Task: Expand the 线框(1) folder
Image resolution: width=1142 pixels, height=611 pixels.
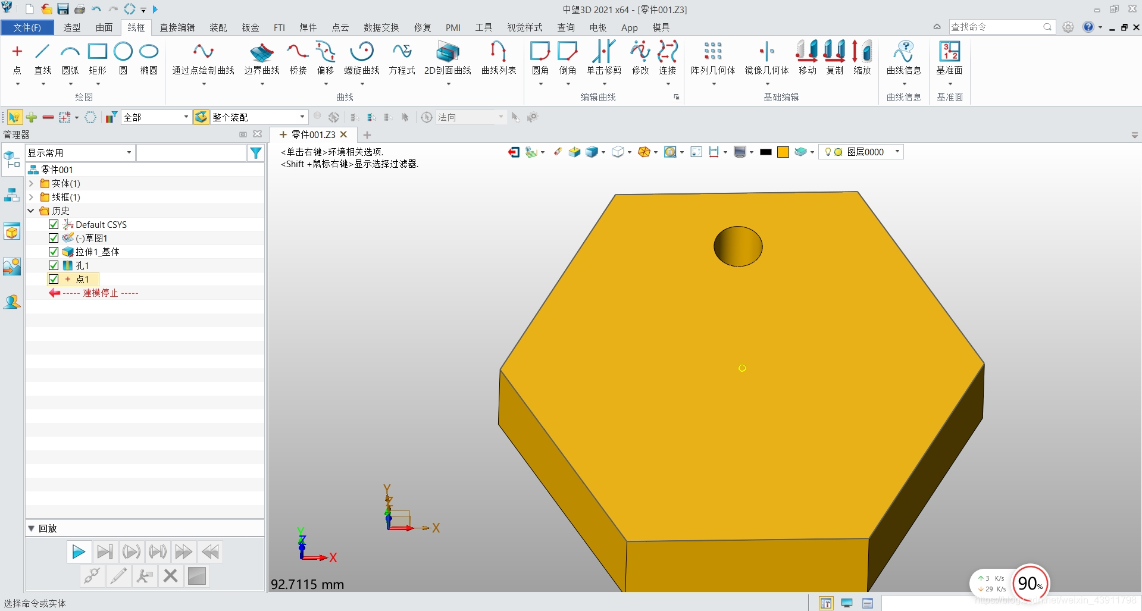Action: click(31, 197)
